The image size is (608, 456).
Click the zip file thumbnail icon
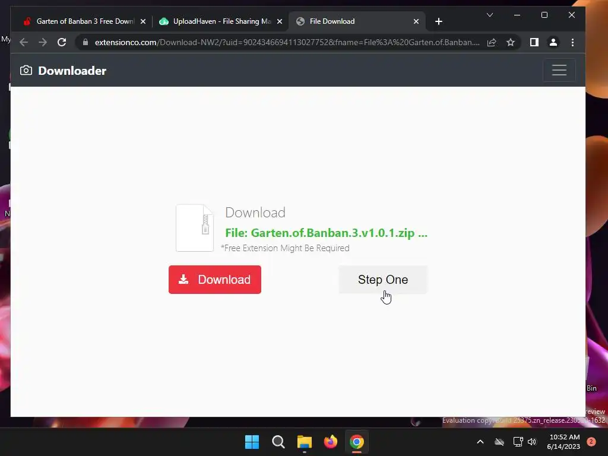[x=195, y=228]
